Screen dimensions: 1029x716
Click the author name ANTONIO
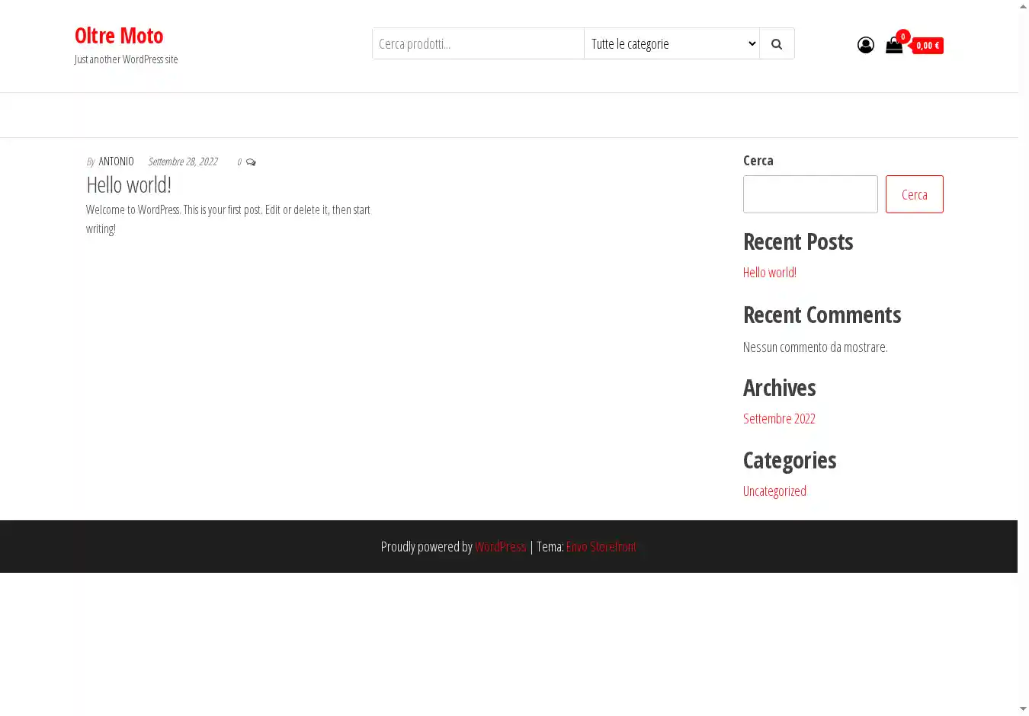click(116, 161)
